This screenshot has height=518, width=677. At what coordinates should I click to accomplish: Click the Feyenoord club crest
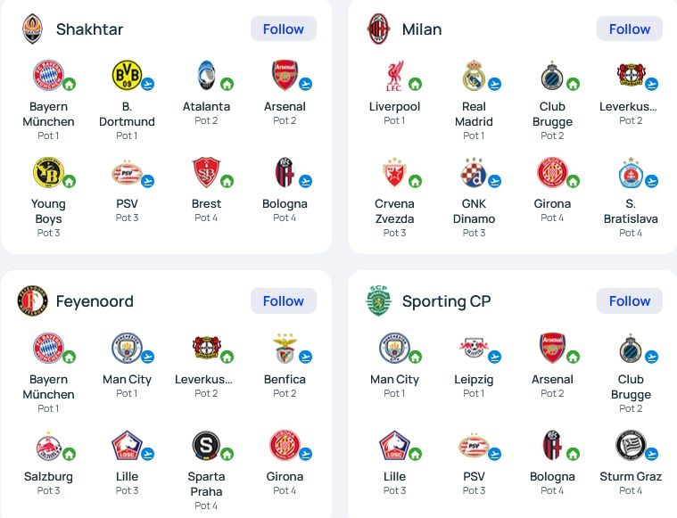[x=32, y=300]
